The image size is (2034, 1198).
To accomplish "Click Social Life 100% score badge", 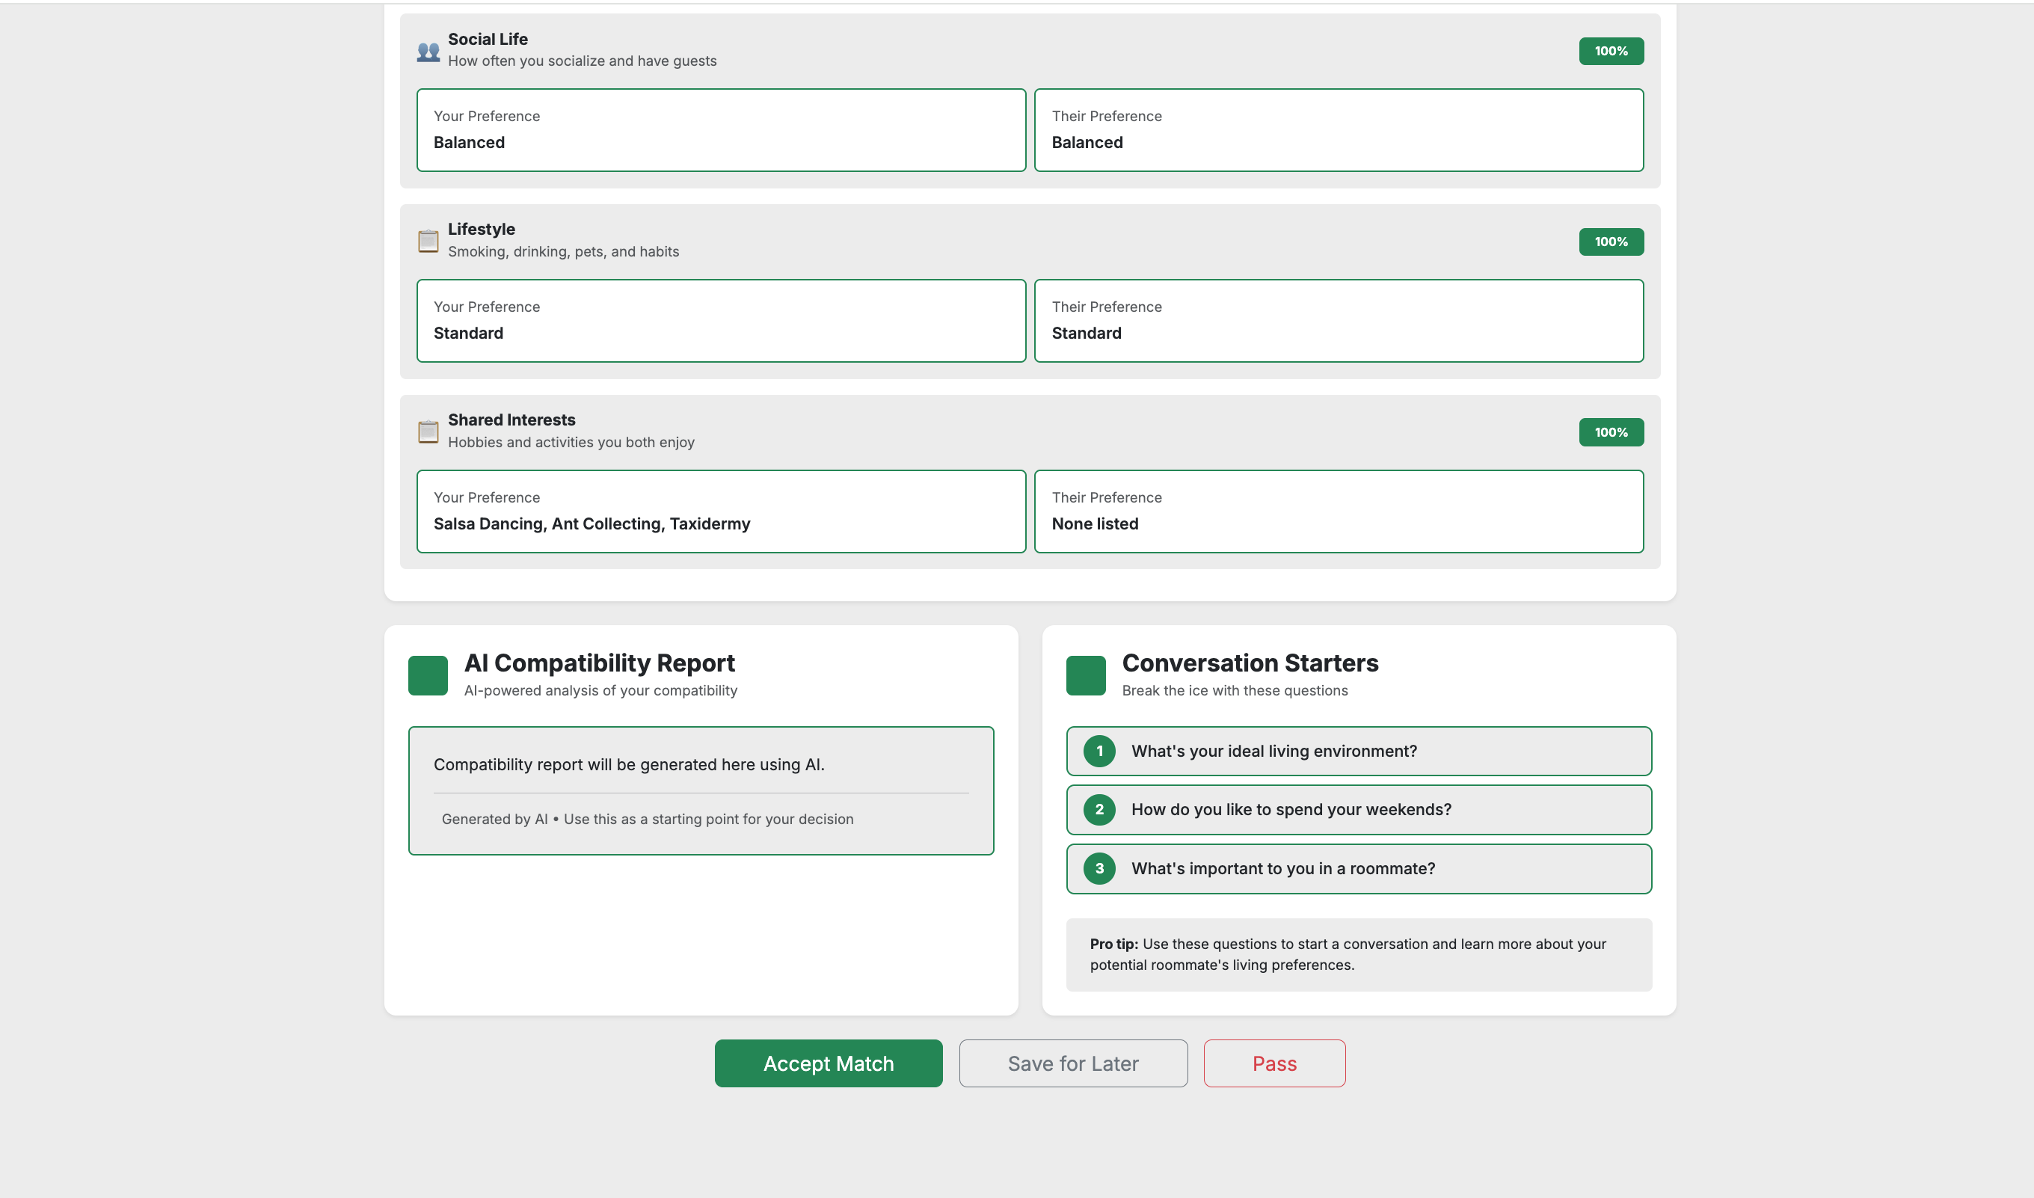I will point(1610,51).
